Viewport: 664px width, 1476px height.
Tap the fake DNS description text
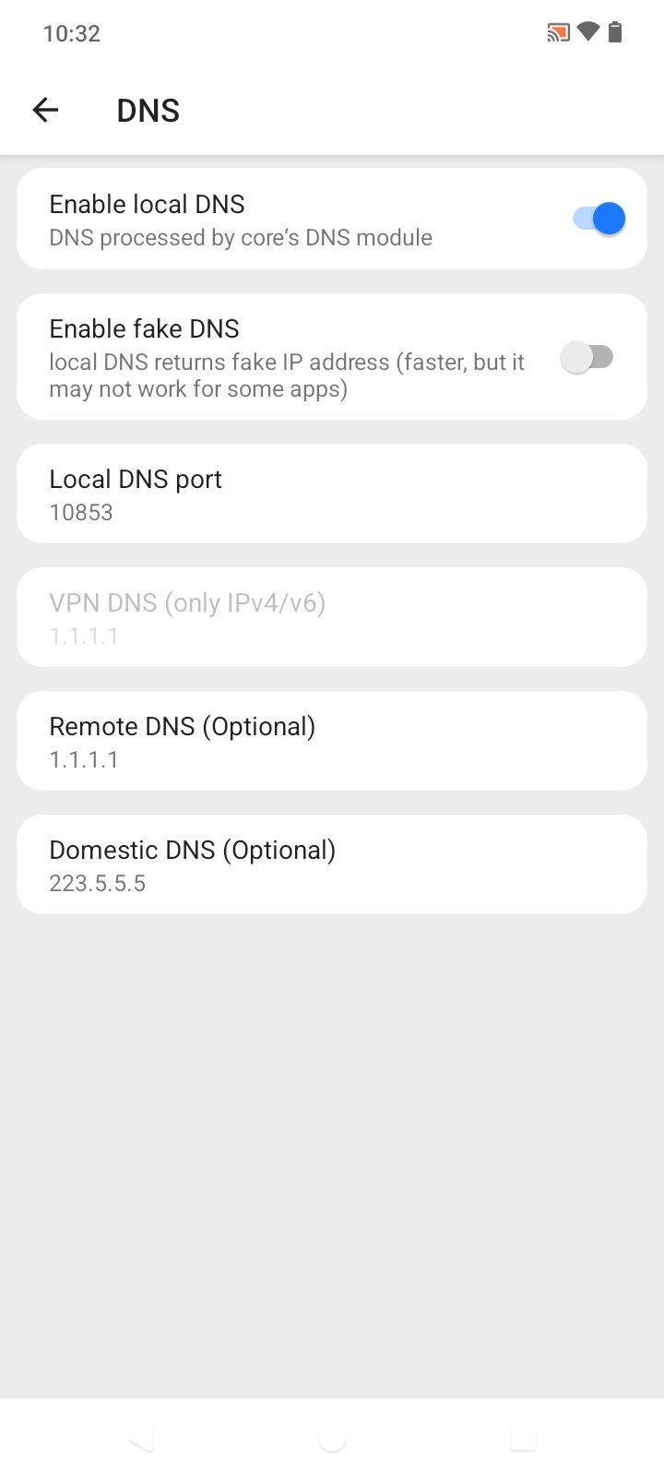click(286, 375)
